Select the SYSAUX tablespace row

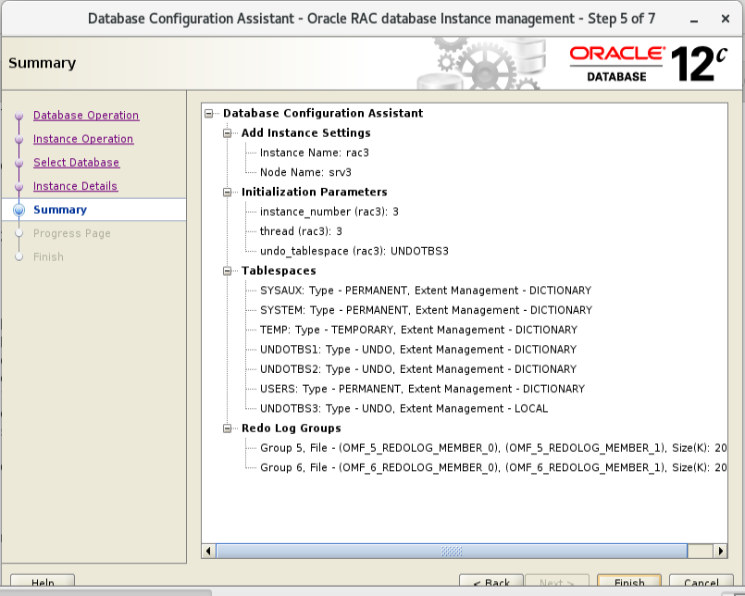click(x=426, y=291)
